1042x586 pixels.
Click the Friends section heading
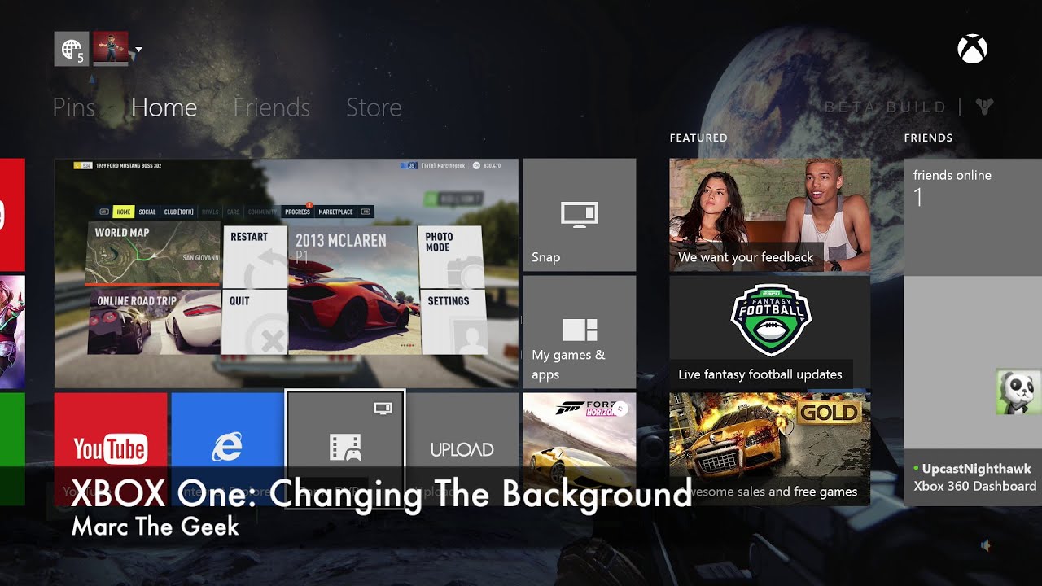(x=928, y=138)
